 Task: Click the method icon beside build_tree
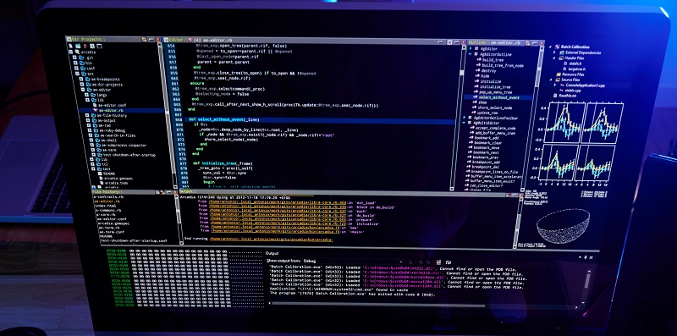click(x=479, y=59)
